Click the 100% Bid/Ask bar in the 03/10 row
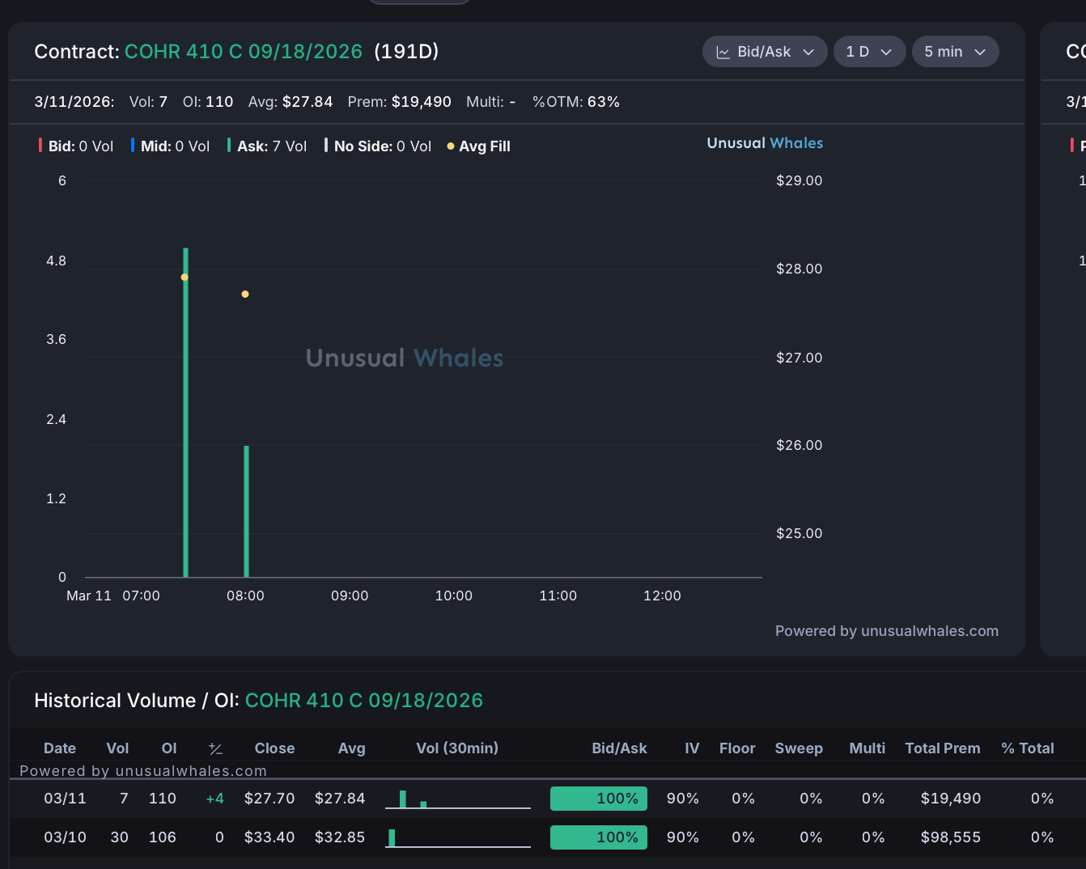The image size is (1086, 869). [599, 837]
